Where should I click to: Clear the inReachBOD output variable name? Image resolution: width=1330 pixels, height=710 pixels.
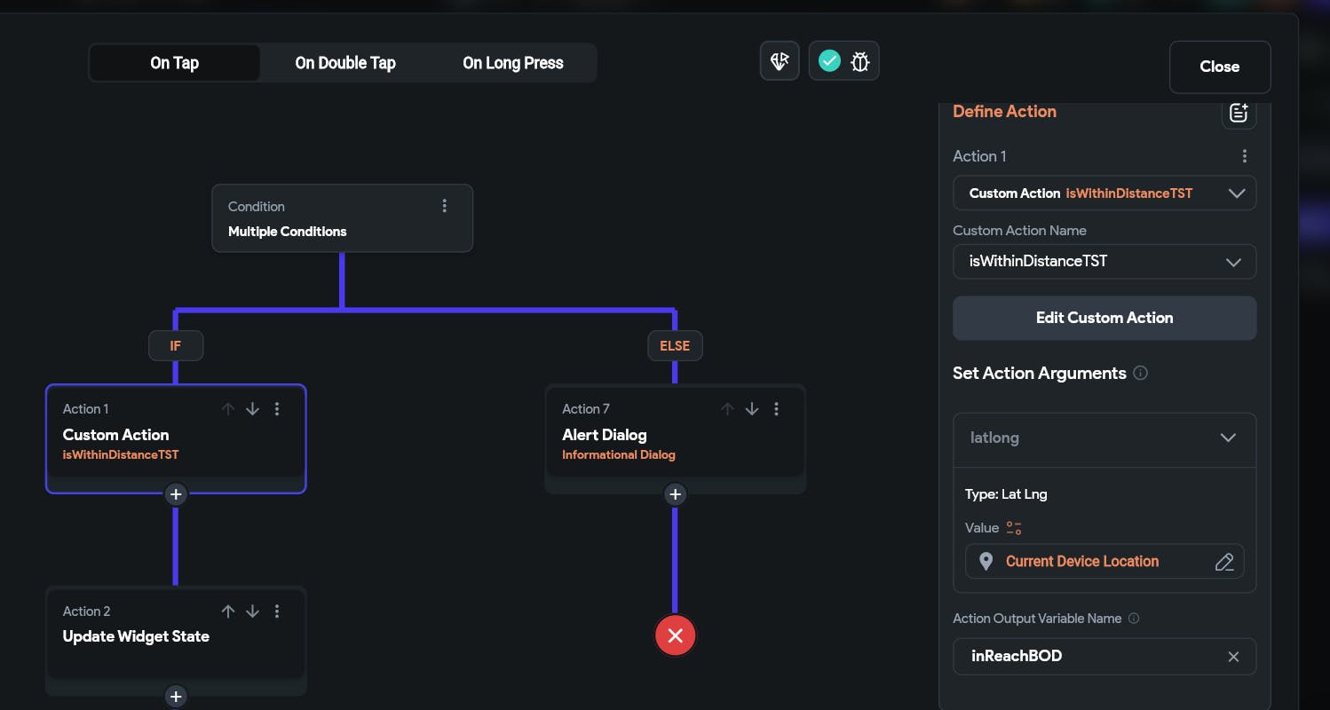point(1233,657)
